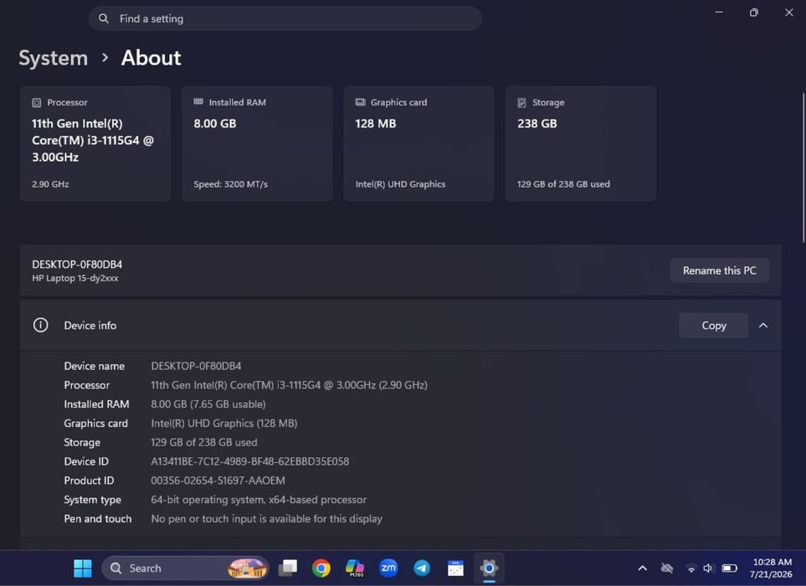Click the Task View taskbar icon
The height and width of the screenshot is (586, 806).
pyautogui.click(x=287, y=568)
